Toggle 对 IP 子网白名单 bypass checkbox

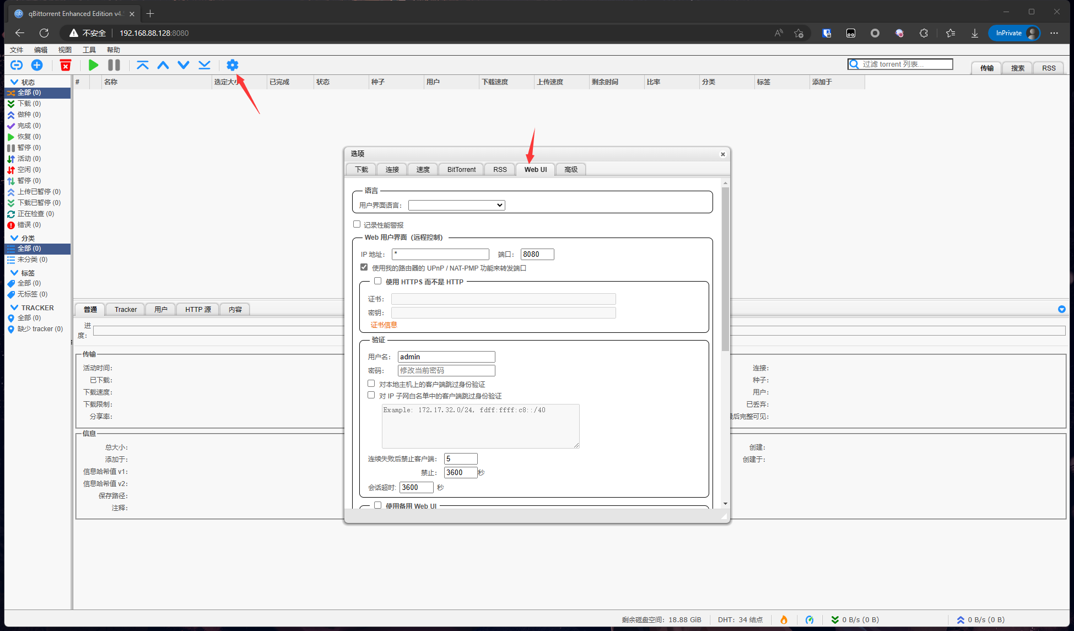pyautogui.click(x=371, y=395)
